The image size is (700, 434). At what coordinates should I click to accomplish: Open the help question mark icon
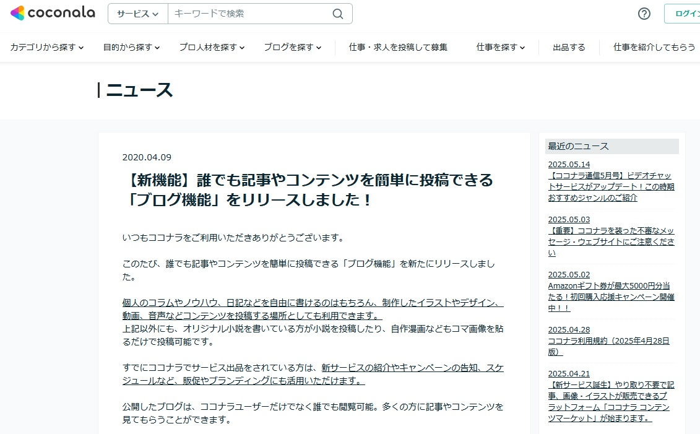click(x=644, y=14)
